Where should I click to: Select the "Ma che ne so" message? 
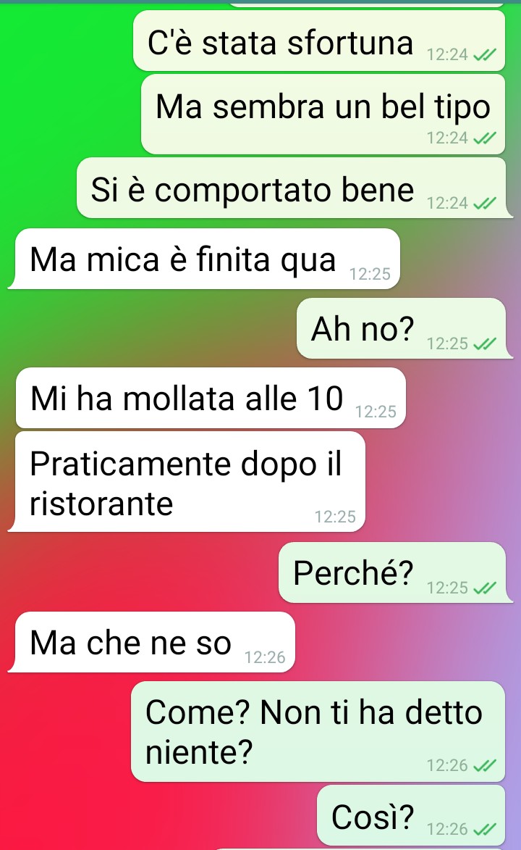151,642
